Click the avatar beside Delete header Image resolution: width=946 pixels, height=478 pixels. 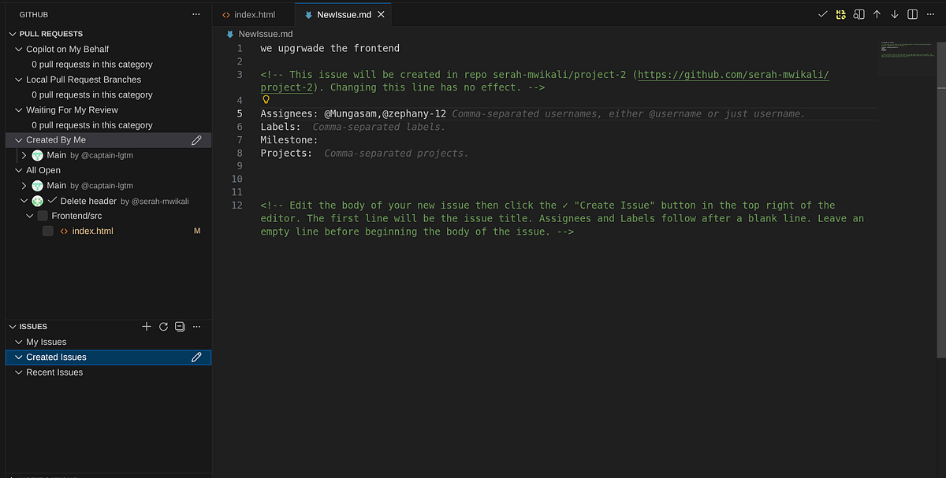[x=37, y=201]
